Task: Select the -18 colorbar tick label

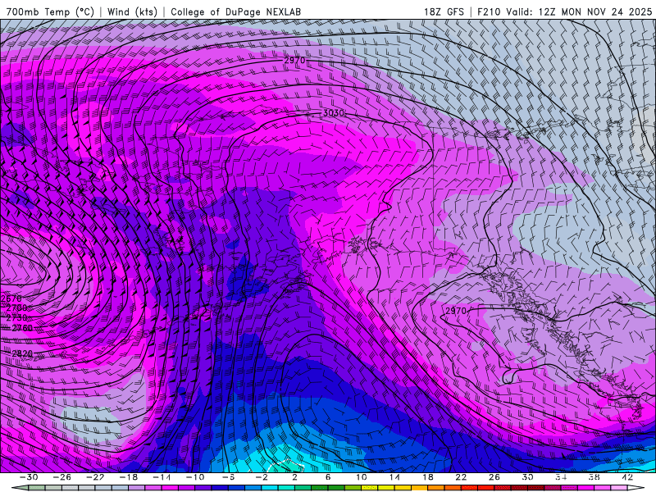Action: [x=129, y=477]
